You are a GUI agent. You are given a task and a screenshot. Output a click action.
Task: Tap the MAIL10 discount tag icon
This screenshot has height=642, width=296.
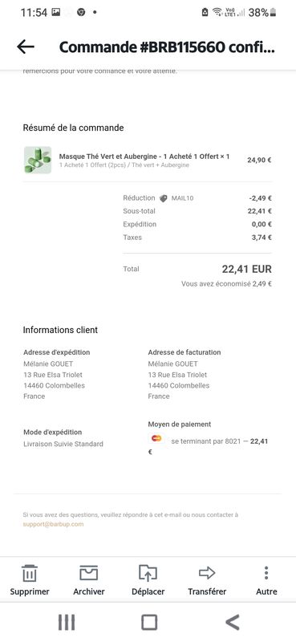click(x=164, y=198)
